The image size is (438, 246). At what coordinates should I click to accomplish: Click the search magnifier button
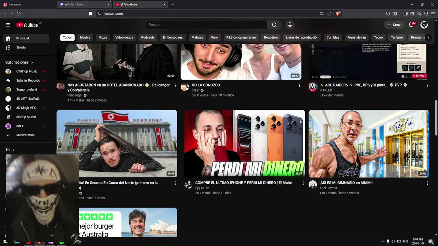point(274,25)
